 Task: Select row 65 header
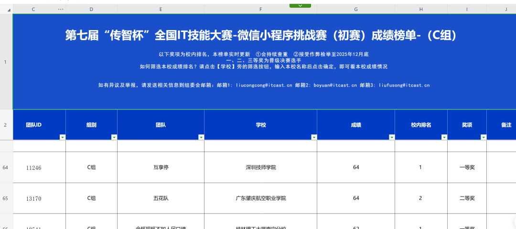pos(6,198)
